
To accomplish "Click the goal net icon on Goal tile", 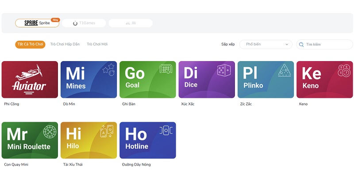I will pos(166,69).
